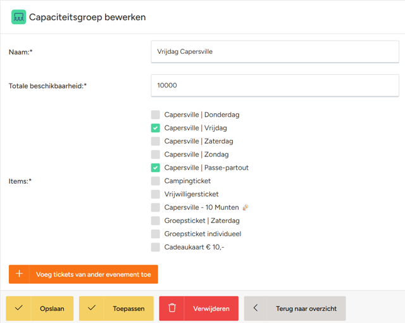Delete the group via Verwijderen button
Screen dimensions: 405x323
point(199,308)
